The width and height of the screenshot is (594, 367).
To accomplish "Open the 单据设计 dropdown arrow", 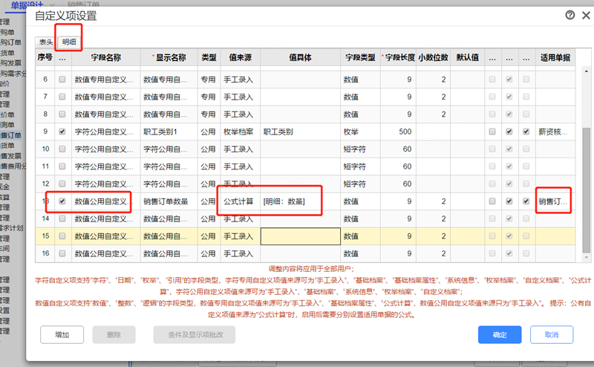I will pos(52,5).
